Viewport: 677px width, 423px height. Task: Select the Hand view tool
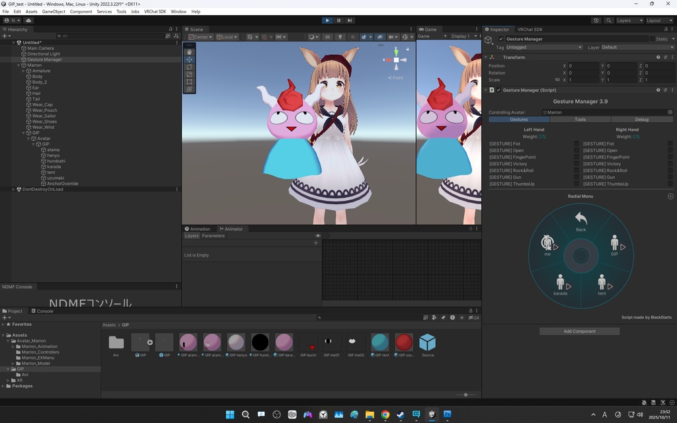pos(189,52)
